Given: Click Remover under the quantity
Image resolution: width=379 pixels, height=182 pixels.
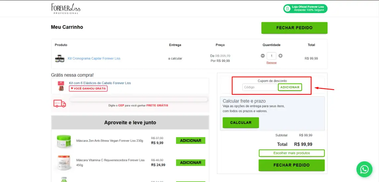Looking at the screenshot, I should [x=272, y=63].
